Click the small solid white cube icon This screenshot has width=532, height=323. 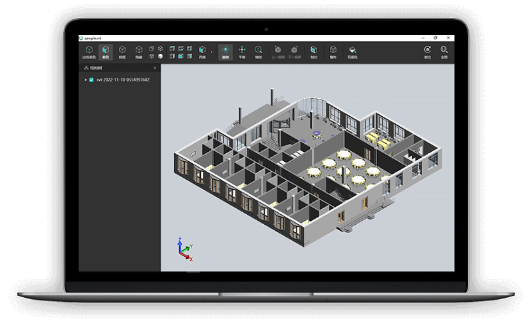pos(160,56)
